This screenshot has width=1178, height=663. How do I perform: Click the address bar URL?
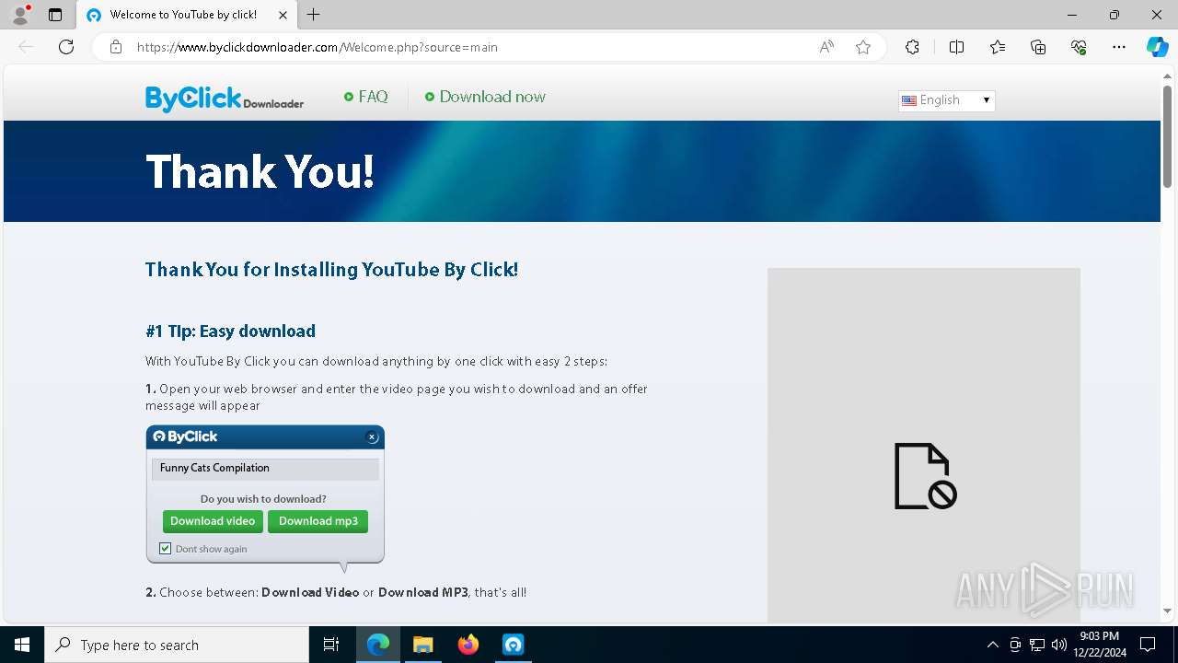point(318,47)
